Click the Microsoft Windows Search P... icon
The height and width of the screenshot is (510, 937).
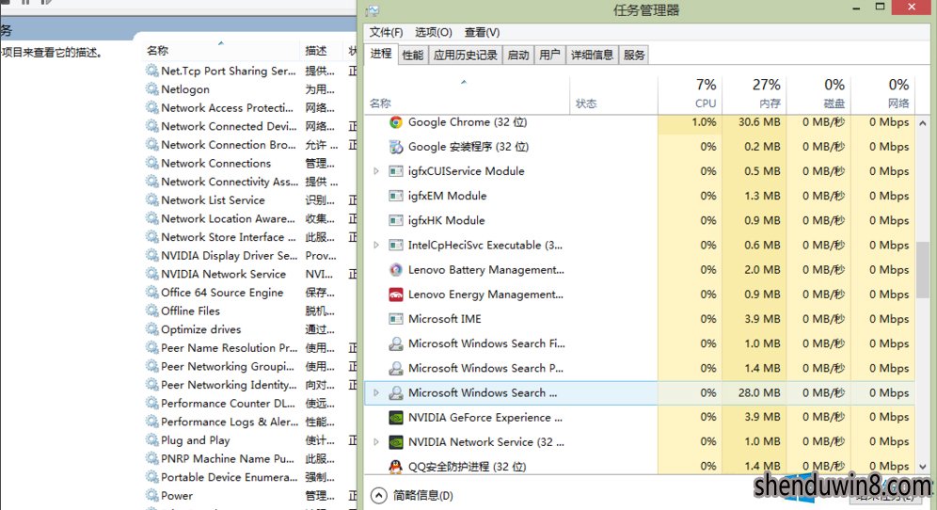396,368
